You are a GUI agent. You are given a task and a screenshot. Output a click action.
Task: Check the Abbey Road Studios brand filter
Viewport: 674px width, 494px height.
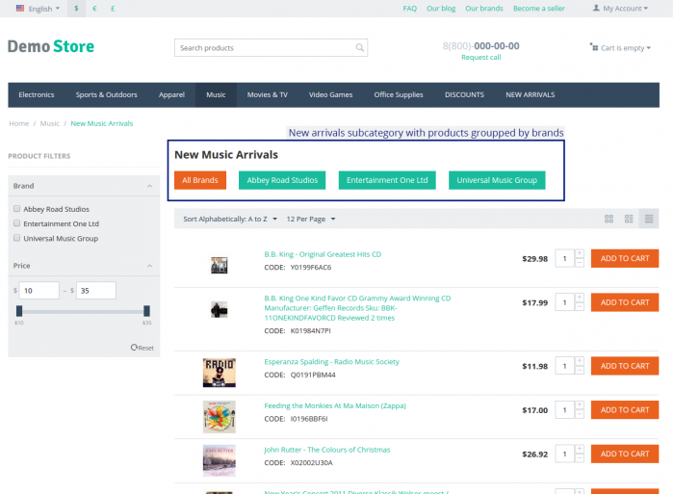click(16, 209)
